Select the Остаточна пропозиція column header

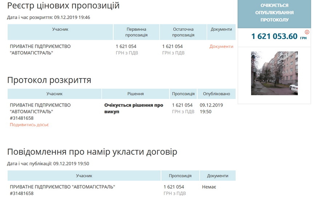click(x=183, y=32)
